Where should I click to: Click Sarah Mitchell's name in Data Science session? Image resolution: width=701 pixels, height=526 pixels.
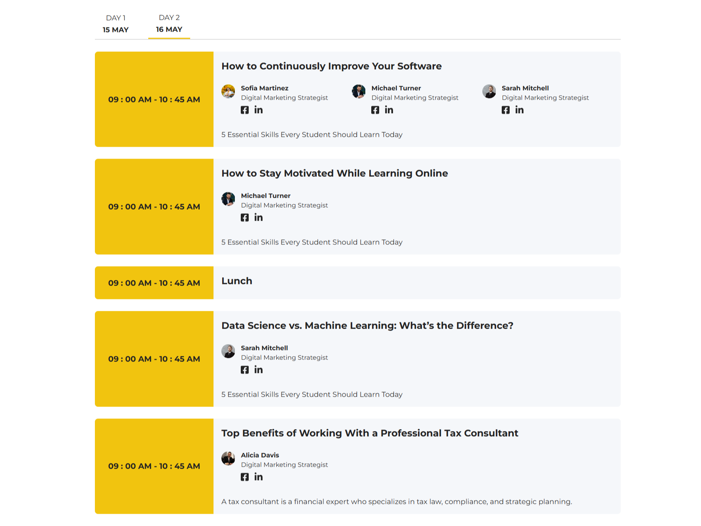(x=264, y=348)
